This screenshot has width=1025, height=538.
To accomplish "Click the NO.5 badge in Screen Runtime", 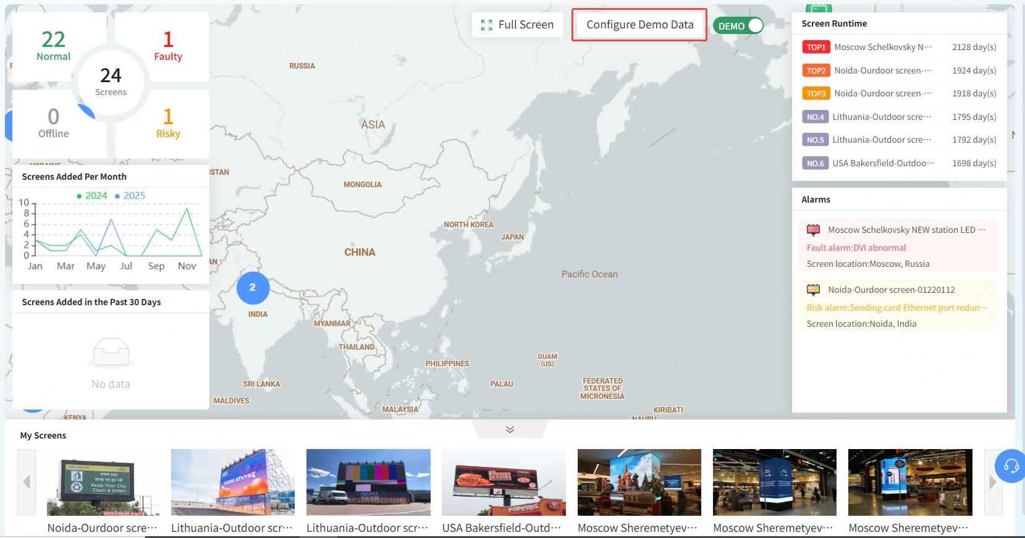I will 815,140.
